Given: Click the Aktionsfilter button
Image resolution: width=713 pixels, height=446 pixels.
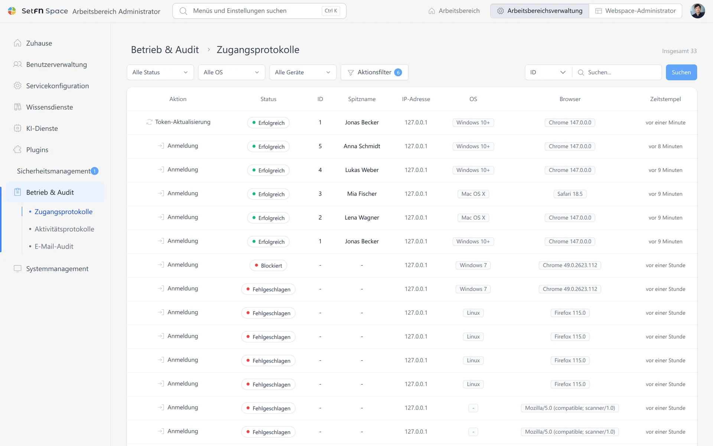Looking at the screenshot, I should click(374, 72).
